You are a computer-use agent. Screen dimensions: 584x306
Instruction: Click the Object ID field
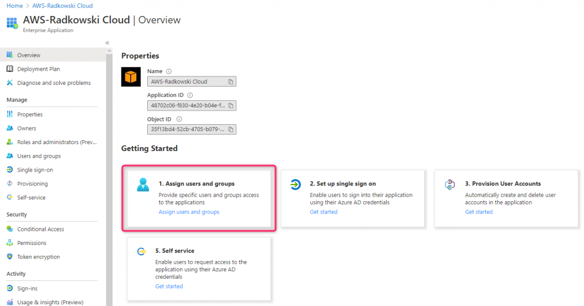click(x=192, y=129)
